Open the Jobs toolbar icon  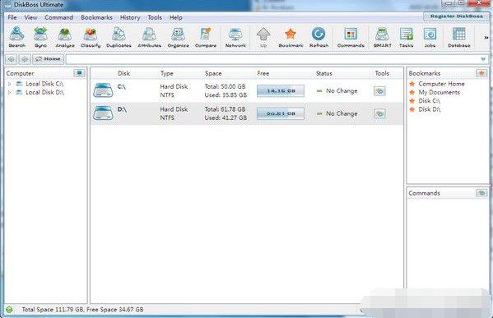430,37
